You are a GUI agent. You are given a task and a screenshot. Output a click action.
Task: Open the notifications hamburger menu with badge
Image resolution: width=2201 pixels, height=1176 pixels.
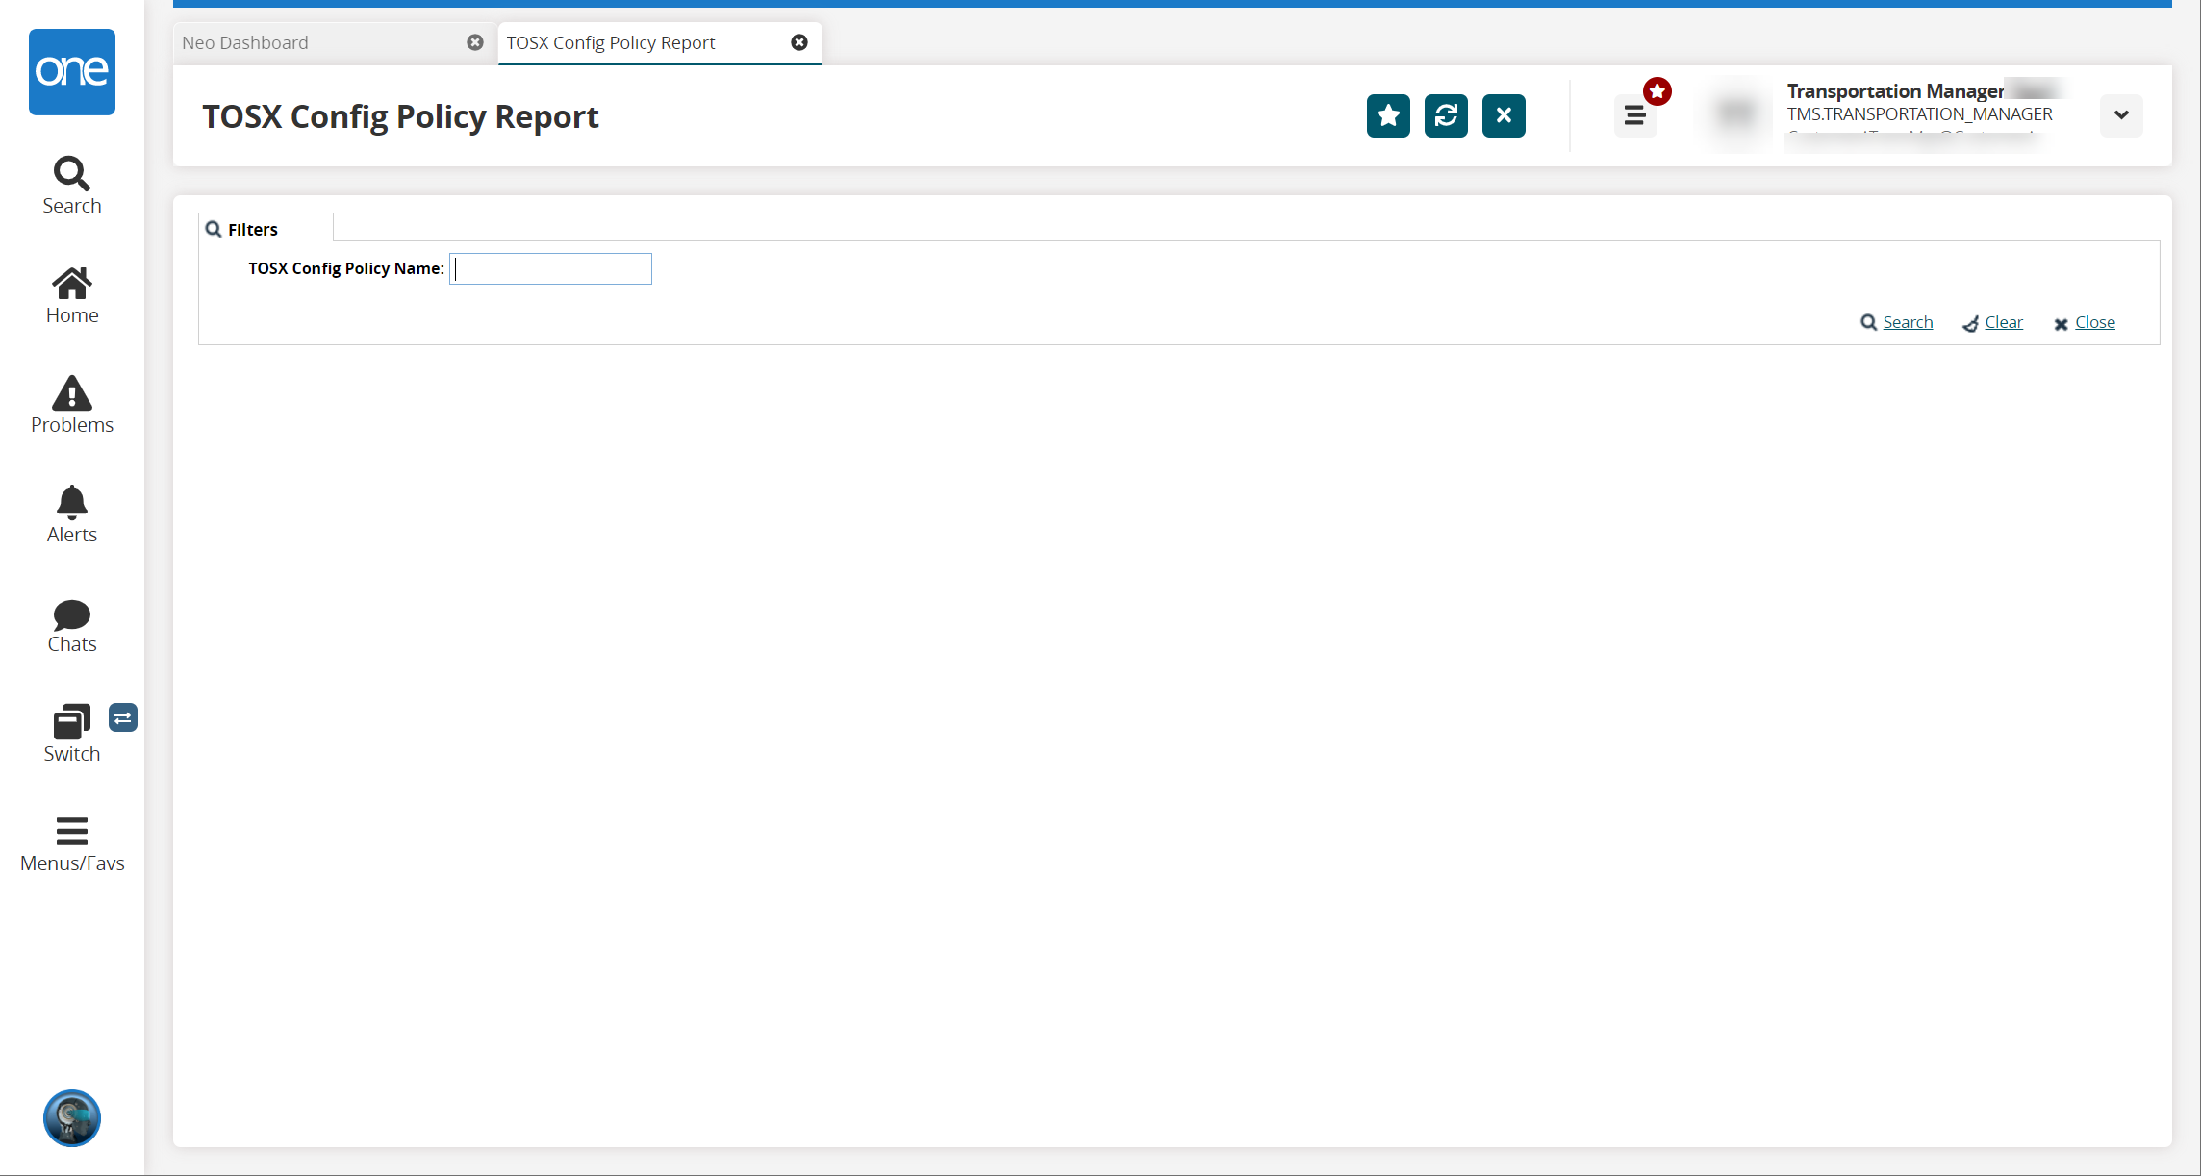click(x=1634, y=116)
